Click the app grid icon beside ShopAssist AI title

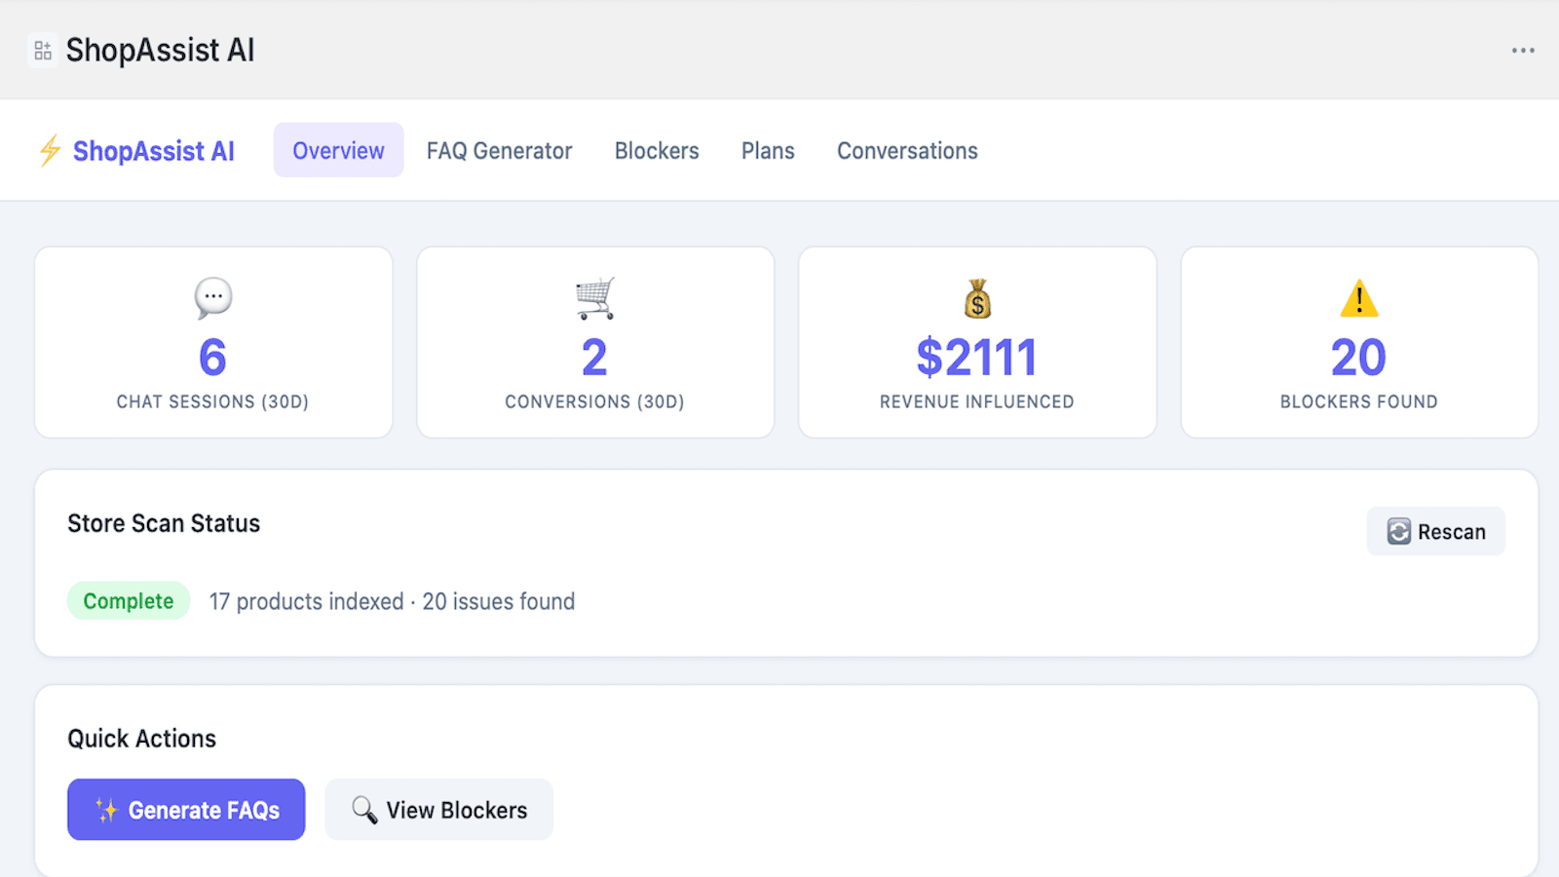tap(43, 51)
